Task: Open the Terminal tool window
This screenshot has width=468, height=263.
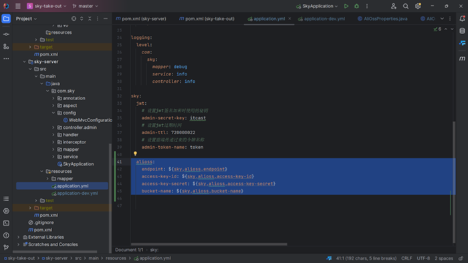Action: pyautogui.click(x=6, y=223)
